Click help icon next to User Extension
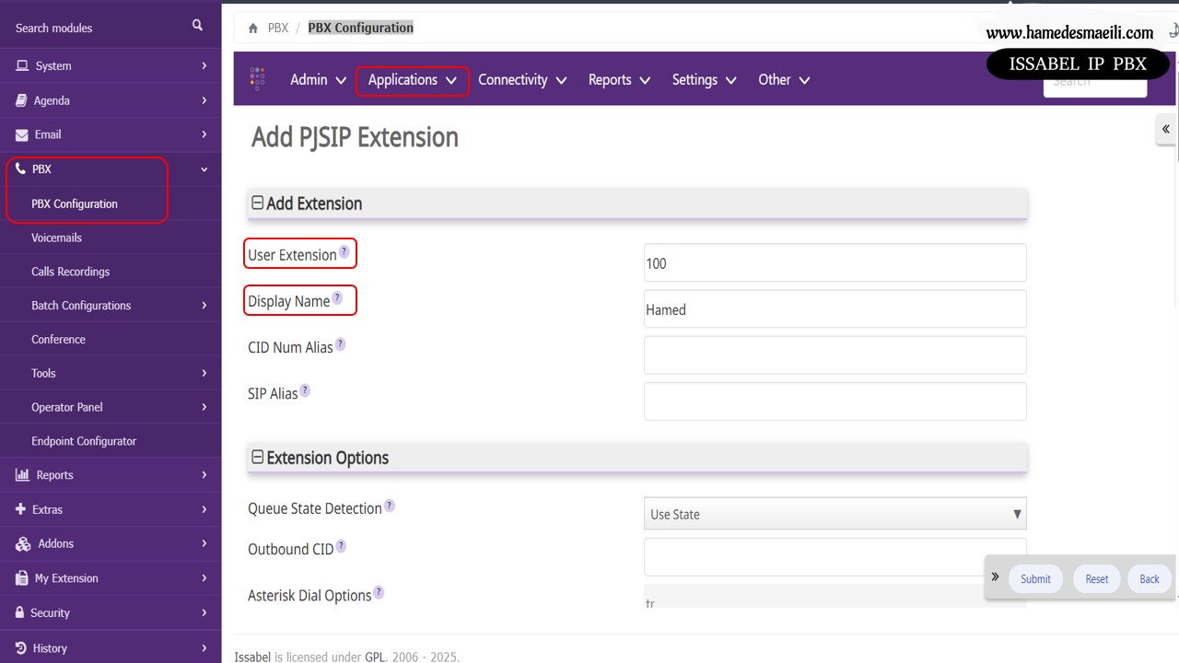 point(344,251)
